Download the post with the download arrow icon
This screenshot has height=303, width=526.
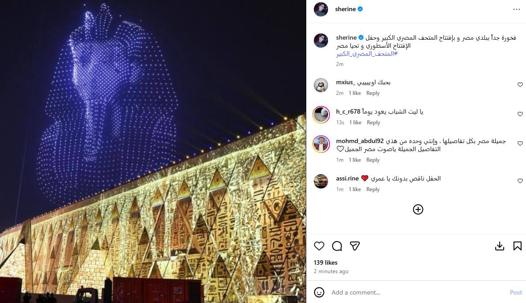tap(500, 246)
